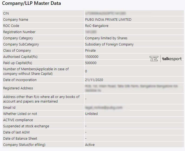Click the ACTIVE compliance label
Viewport: 185px width, 151px height.
coord(18,120)
